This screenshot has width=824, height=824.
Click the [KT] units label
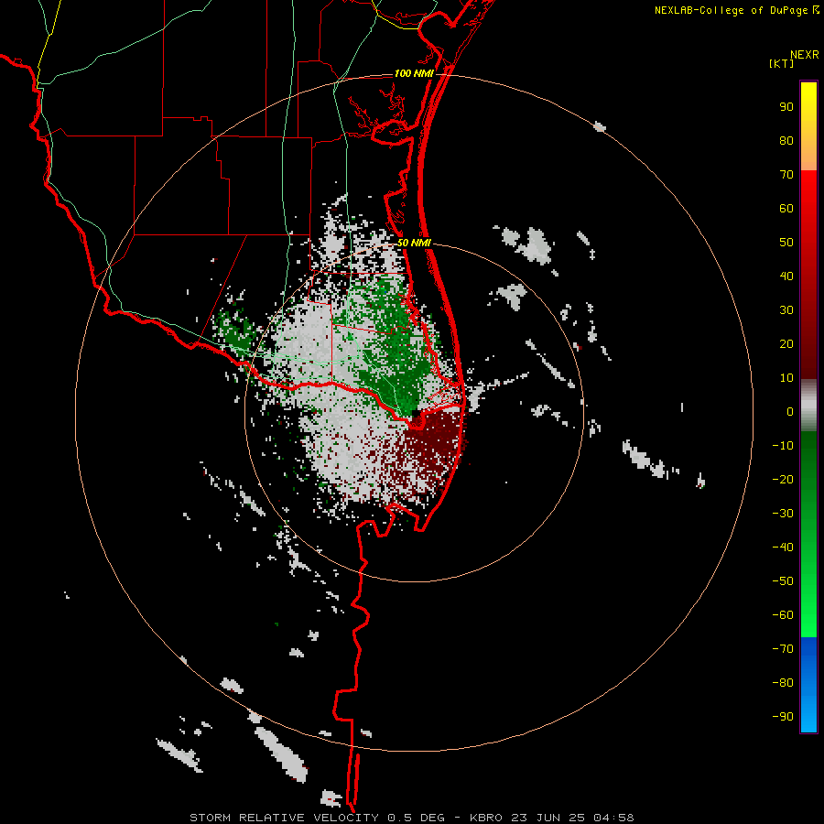coord(781,63)
